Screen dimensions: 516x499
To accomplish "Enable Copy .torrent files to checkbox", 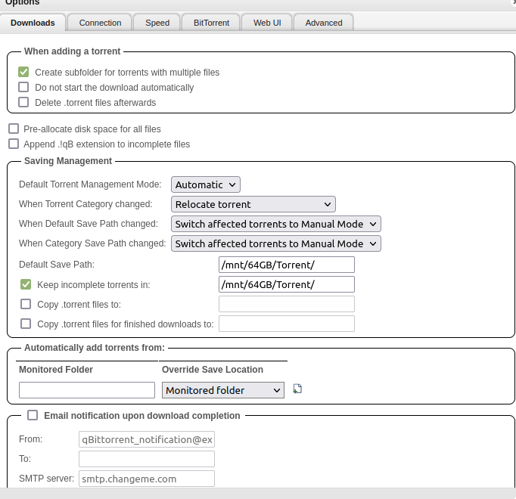I will point(26,304).
